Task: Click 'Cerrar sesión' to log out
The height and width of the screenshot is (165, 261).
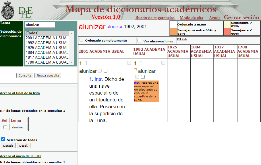Action: (241, 17)
